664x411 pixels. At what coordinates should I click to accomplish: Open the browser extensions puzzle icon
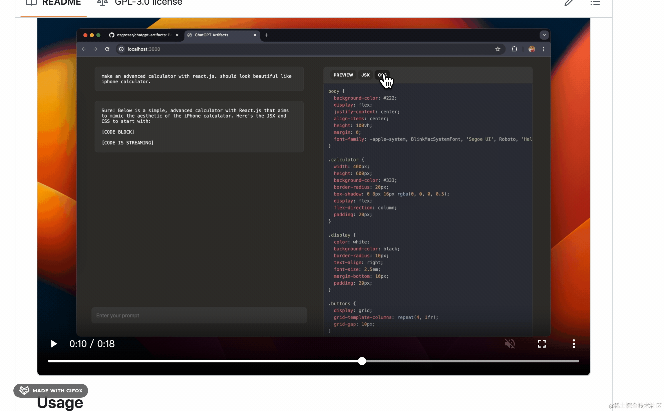[514, 49]
